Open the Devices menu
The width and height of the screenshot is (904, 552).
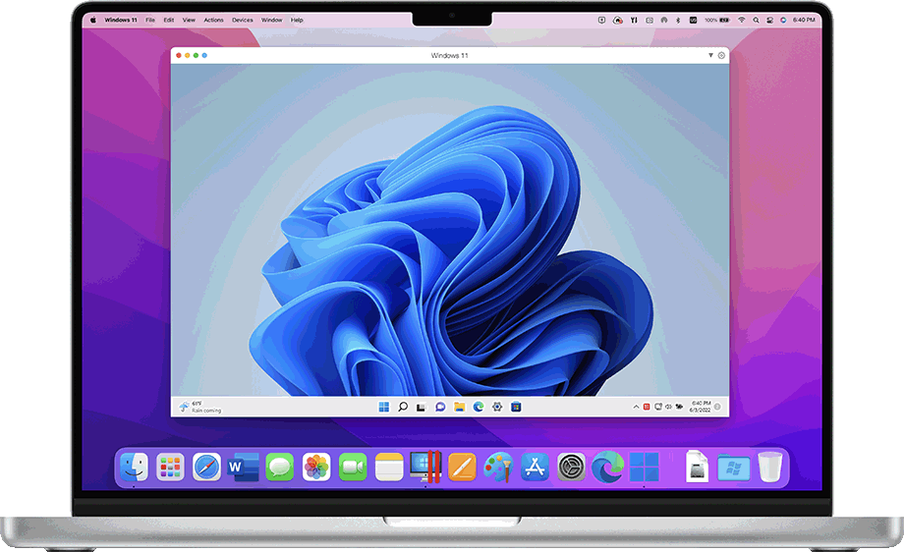tap(242, 20)
